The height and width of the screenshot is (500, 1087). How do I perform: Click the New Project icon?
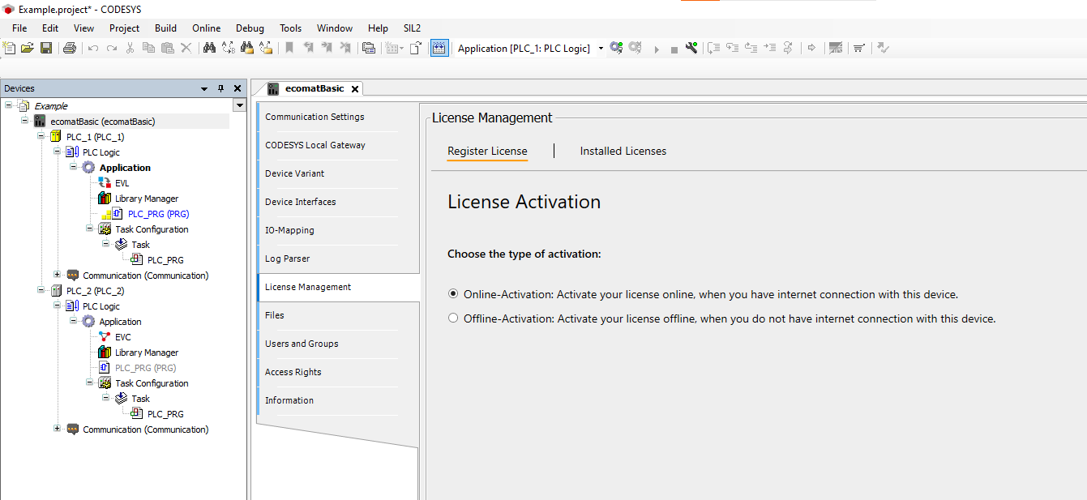[x=10, y=48]
